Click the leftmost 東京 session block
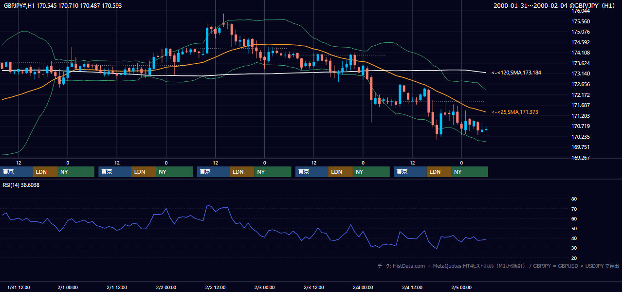The image size is (622, 292). [17, 172]
